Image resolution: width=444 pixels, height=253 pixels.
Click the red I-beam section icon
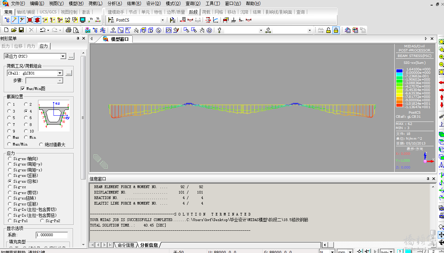(x=37, y=20)
